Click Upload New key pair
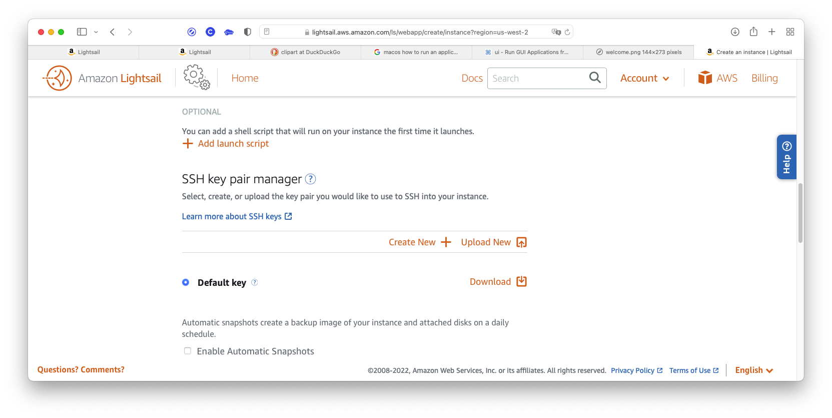Viewport: 832px width, 418px height. click(486, 242)
